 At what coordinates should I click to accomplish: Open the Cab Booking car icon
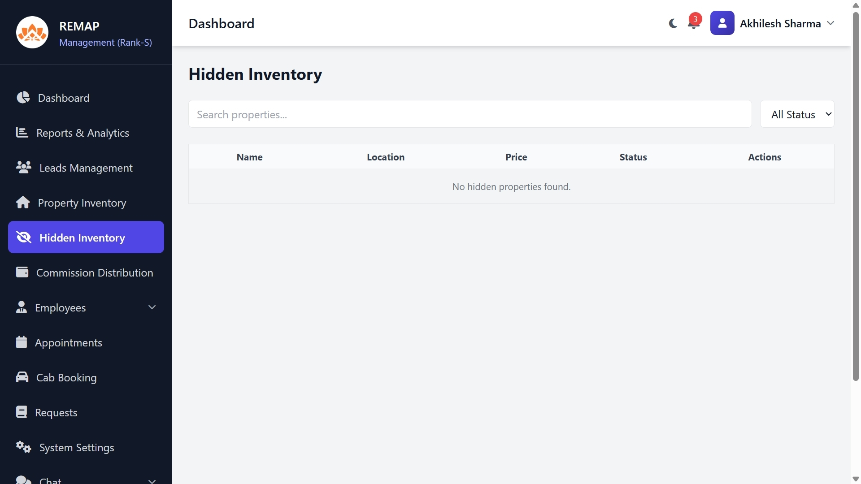pos(23,377)
